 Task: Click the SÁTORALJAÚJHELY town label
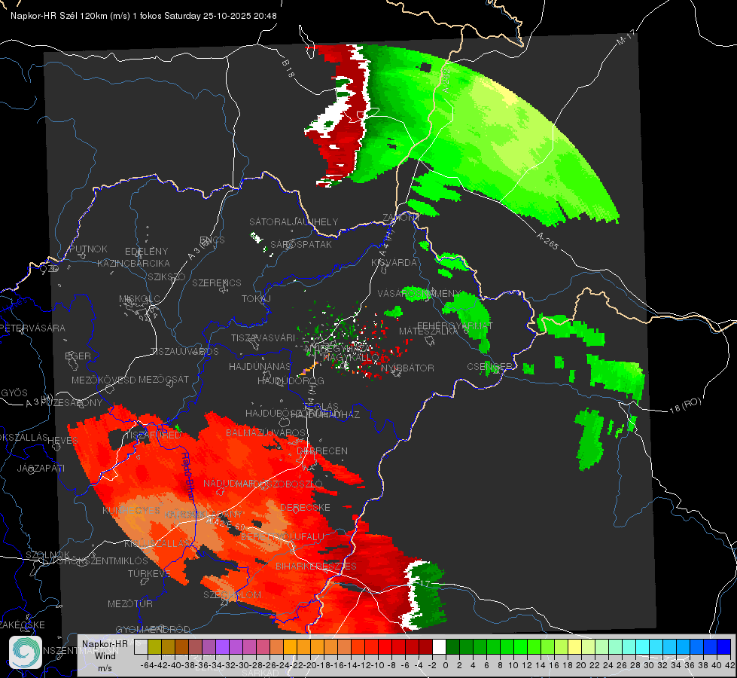[294, 221]
